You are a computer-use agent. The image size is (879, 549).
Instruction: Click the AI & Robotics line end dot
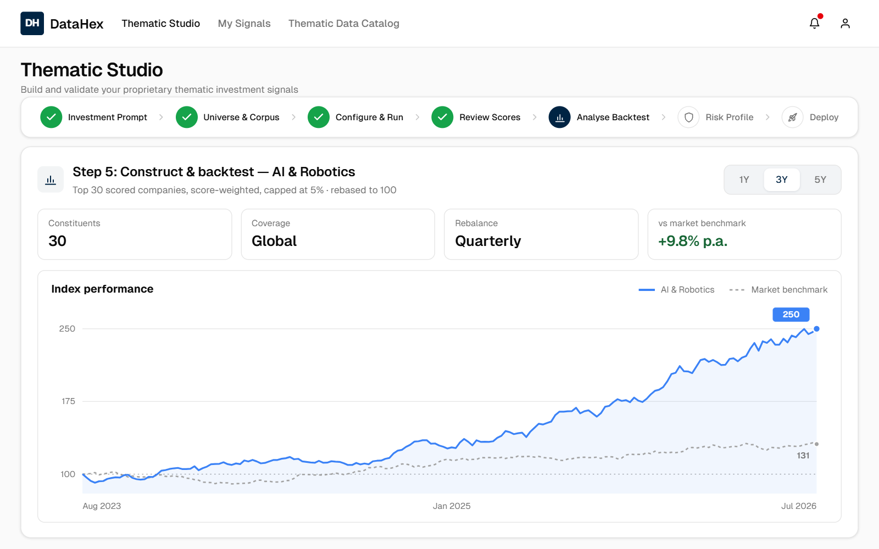[816, 329]
